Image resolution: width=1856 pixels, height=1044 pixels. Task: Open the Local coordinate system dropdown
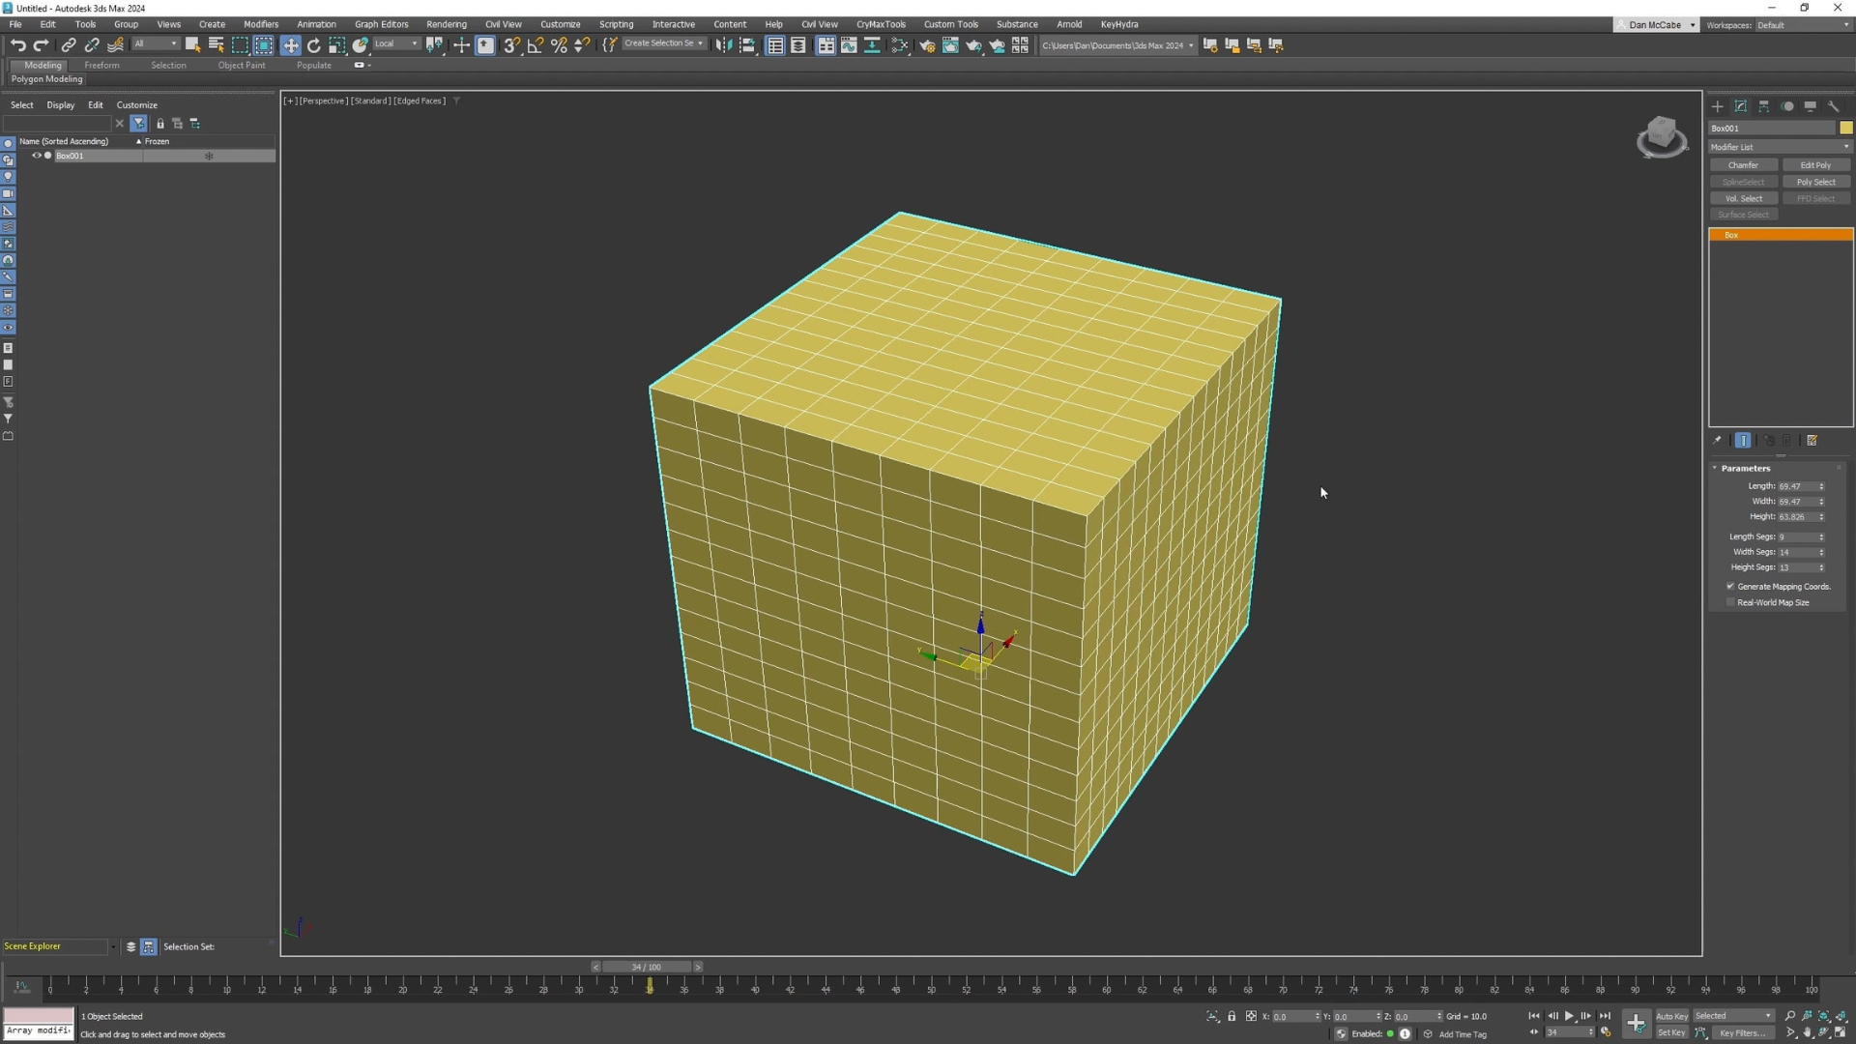coord(396,44)
